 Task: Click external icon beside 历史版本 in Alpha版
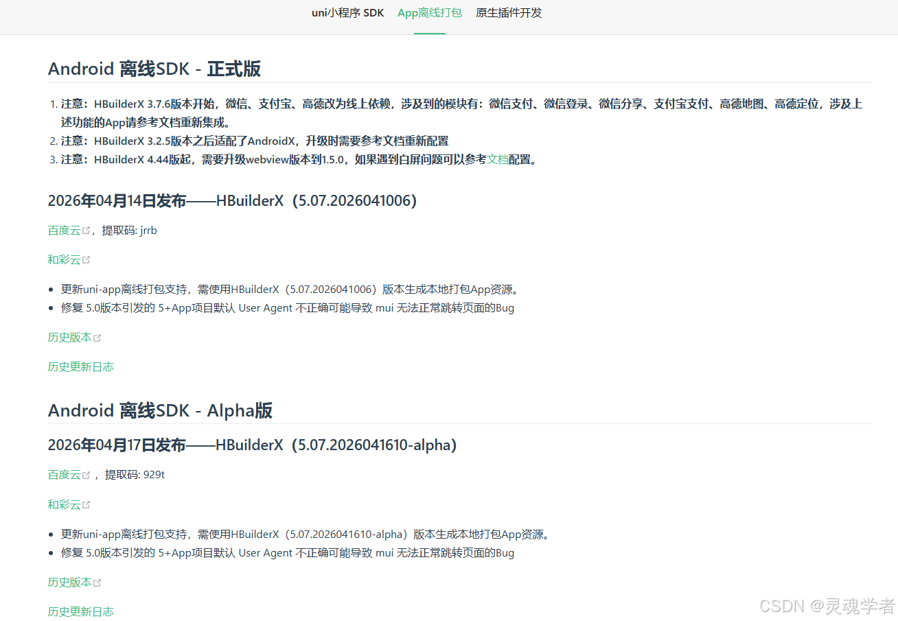click(x=97, y=583)
